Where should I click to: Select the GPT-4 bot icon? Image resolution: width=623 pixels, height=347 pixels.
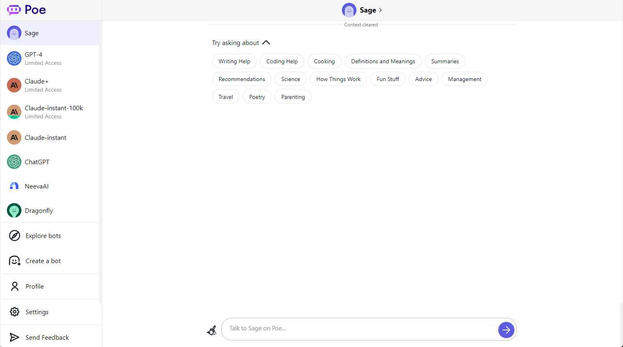[x=14, y=58]
